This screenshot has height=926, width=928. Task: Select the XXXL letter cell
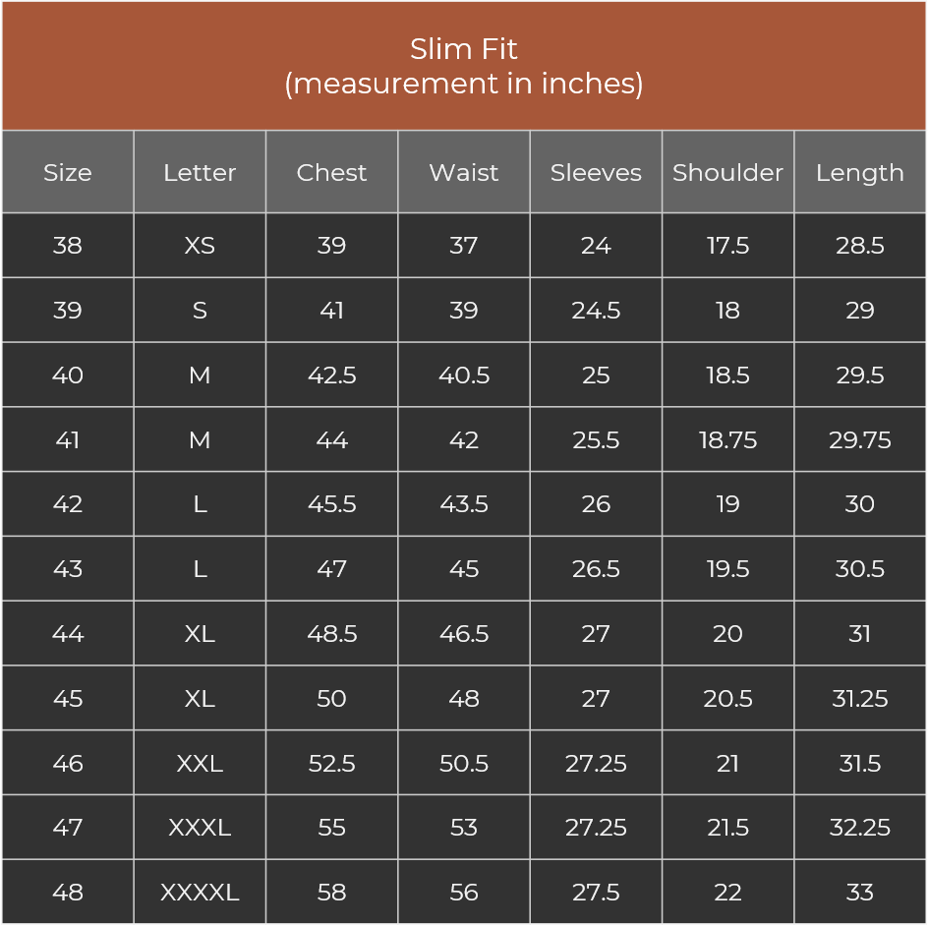click(x=200, y=828)
